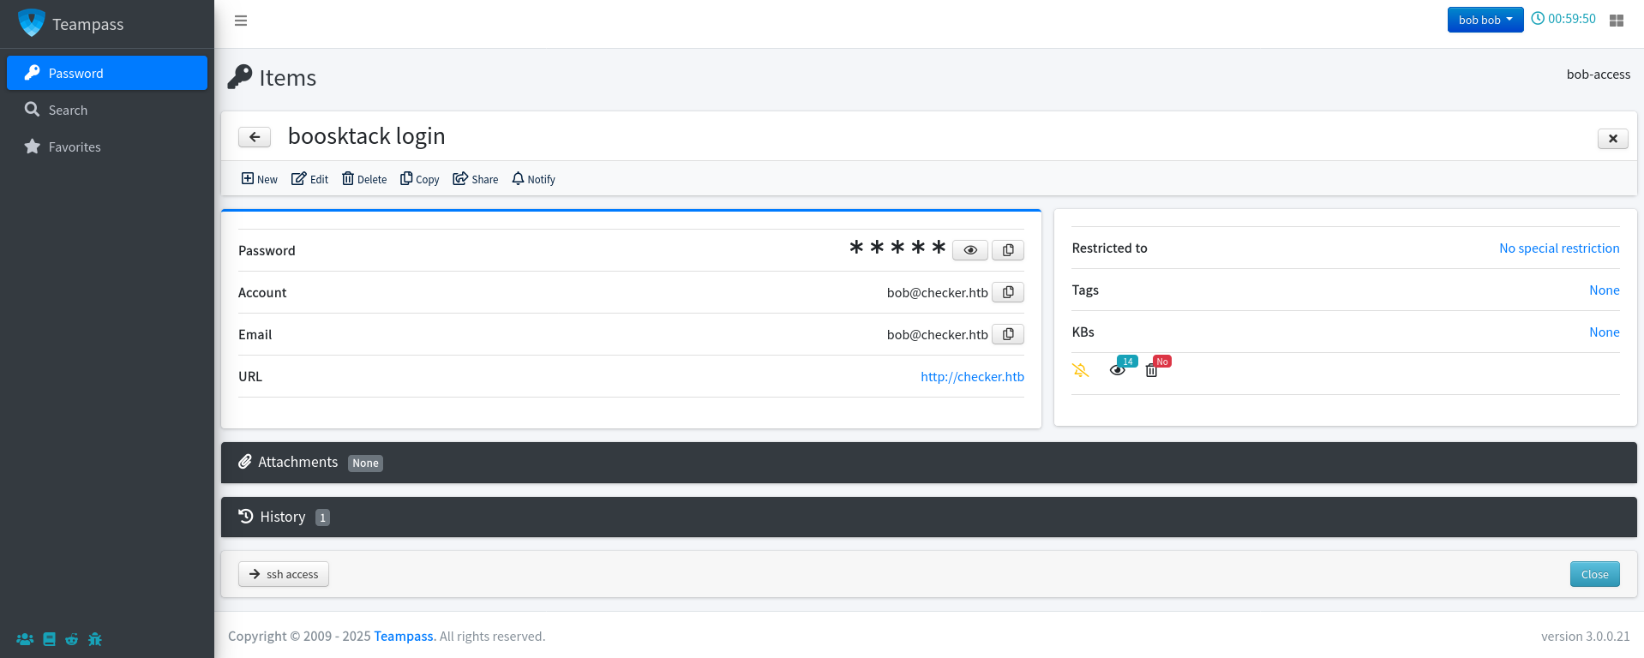Viewport: 1644px width, 658px height.
Task: Open the documentation book icon
Action: coord(49,639)
